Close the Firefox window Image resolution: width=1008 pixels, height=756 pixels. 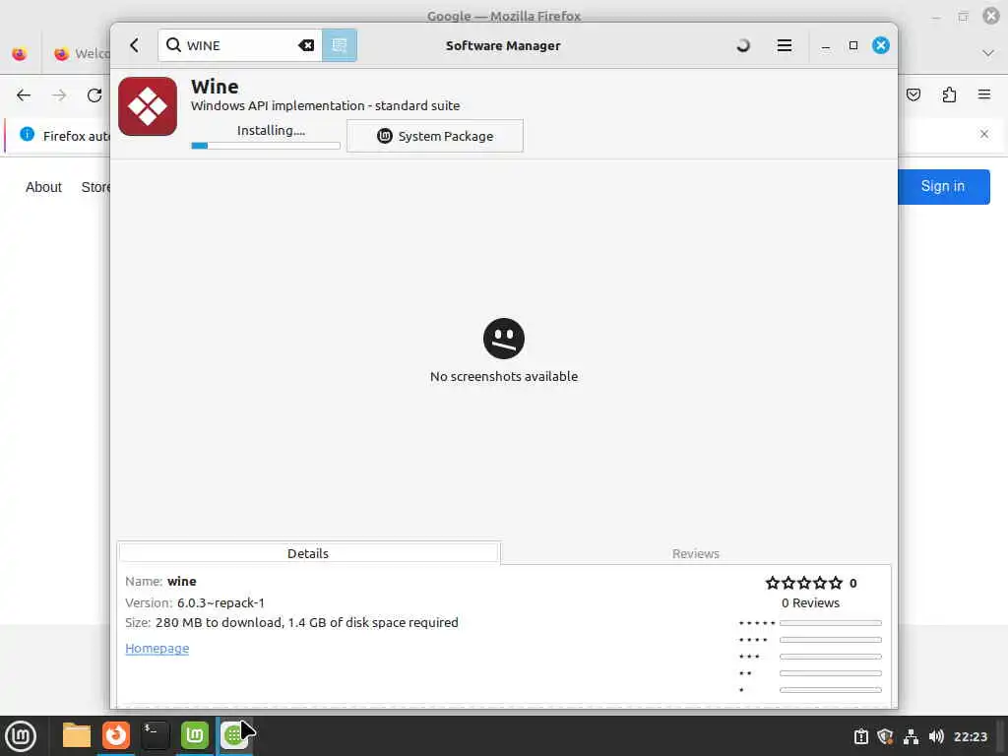[991, 16]
